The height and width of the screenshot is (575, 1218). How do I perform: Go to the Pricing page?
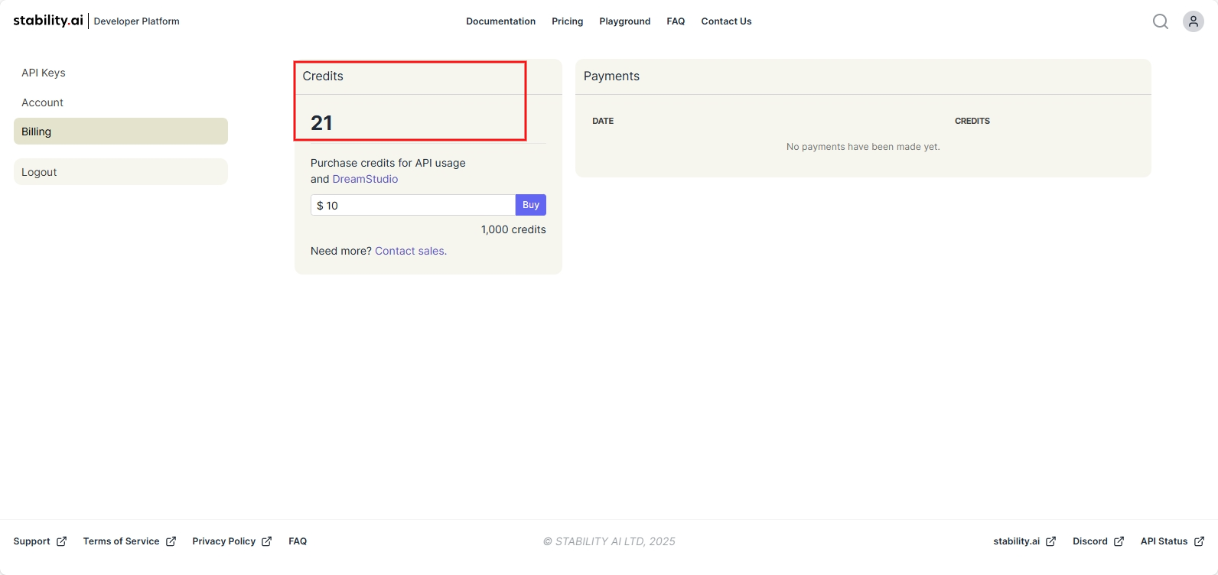(568, 21)
